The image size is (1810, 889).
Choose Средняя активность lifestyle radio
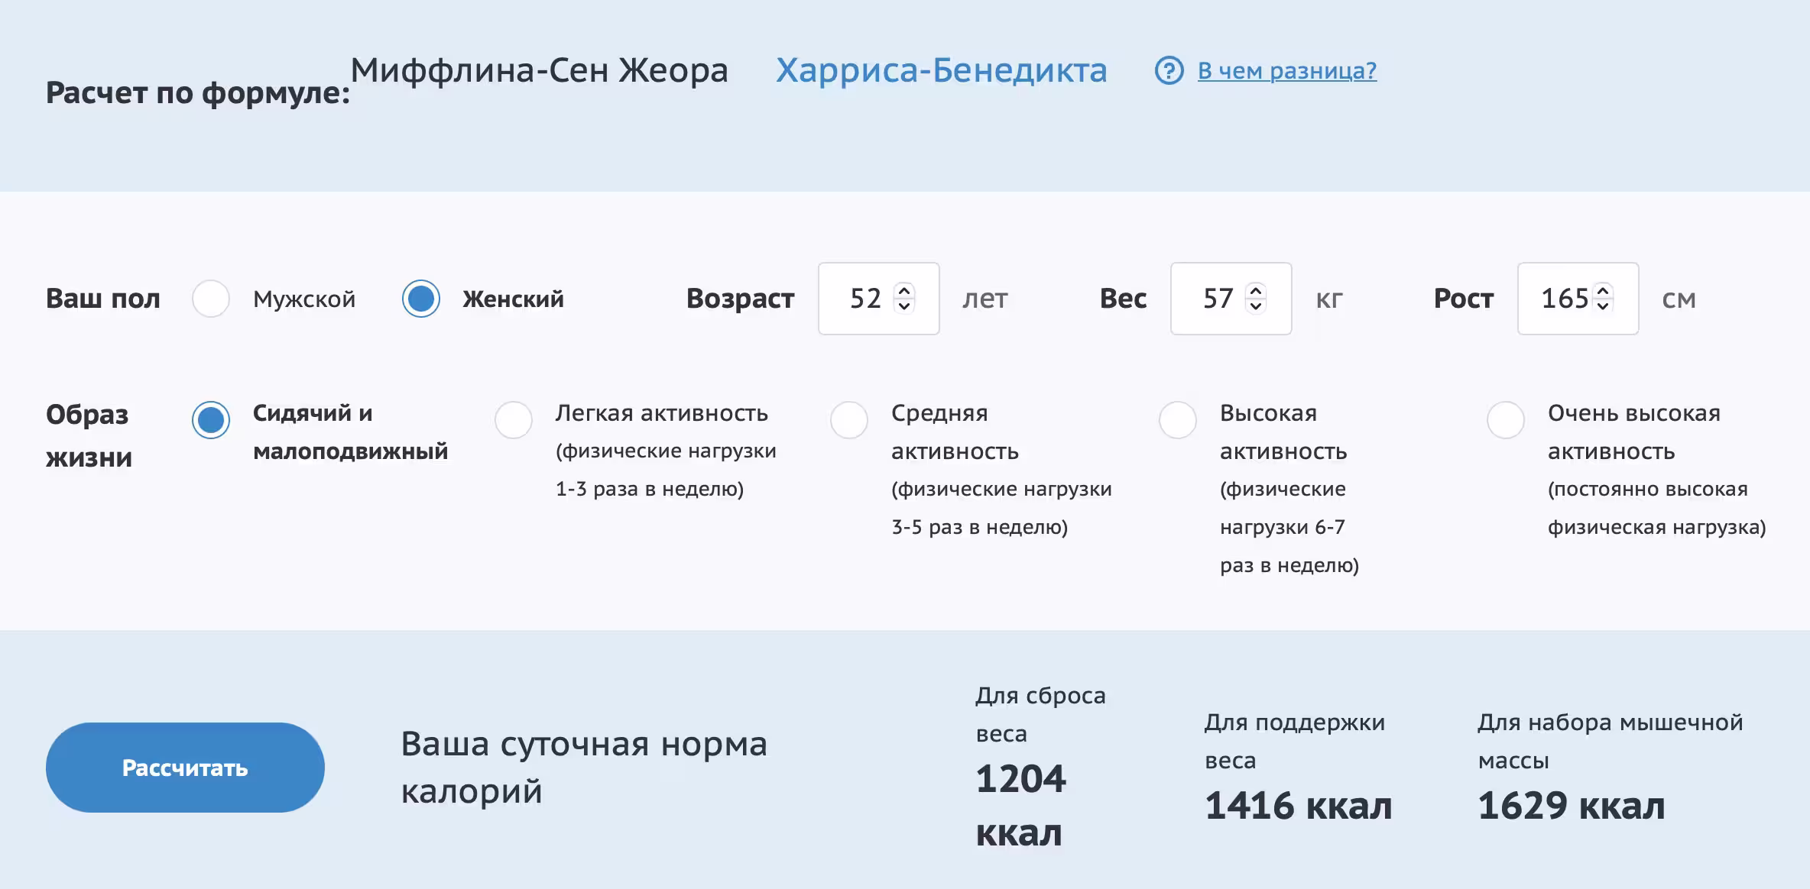(849, 420)
